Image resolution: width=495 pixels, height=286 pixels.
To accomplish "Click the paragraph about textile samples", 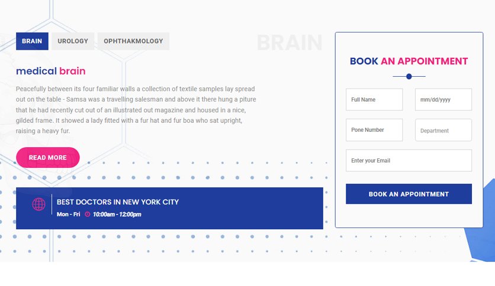I will (136, 110).
